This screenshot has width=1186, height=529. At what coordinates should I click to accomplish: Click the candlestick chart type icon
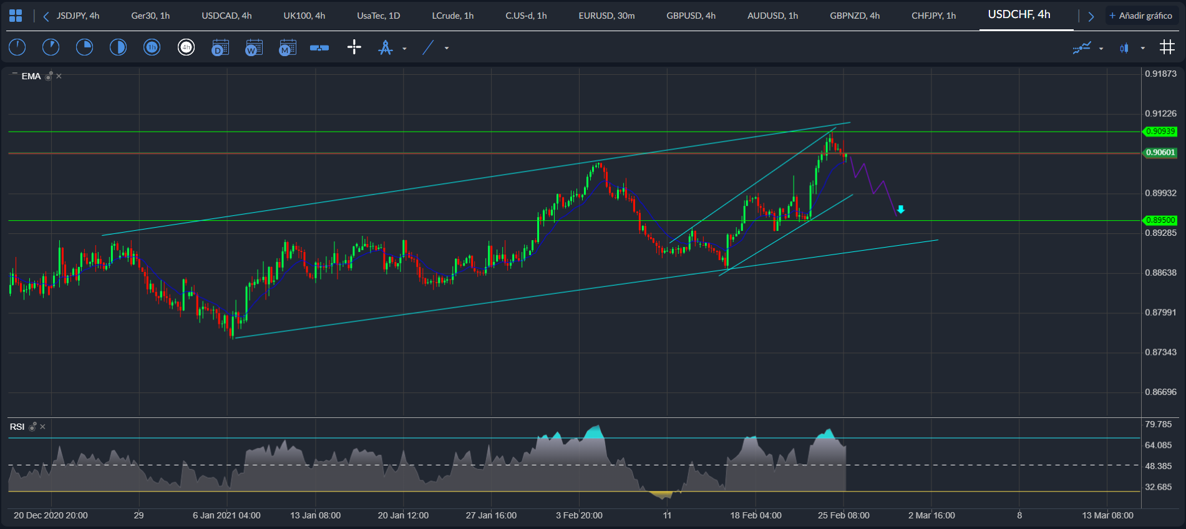click(x=1124, y=48)
